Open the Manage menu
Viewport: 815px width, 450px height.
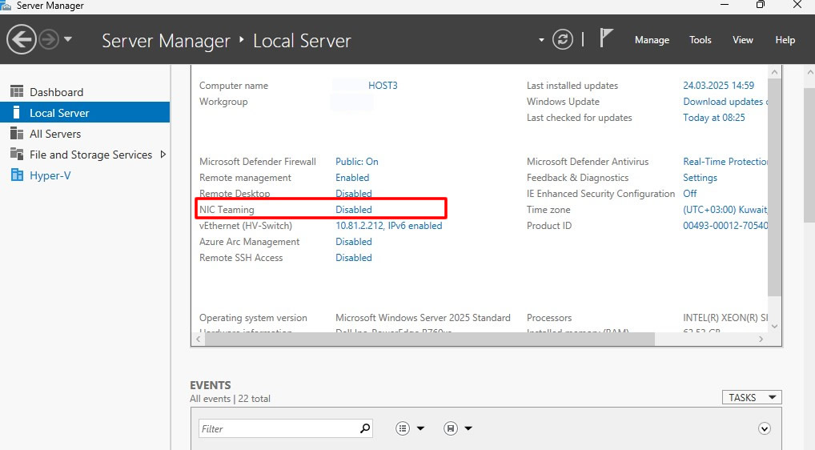pyautogui.click(x=652, y=40)
